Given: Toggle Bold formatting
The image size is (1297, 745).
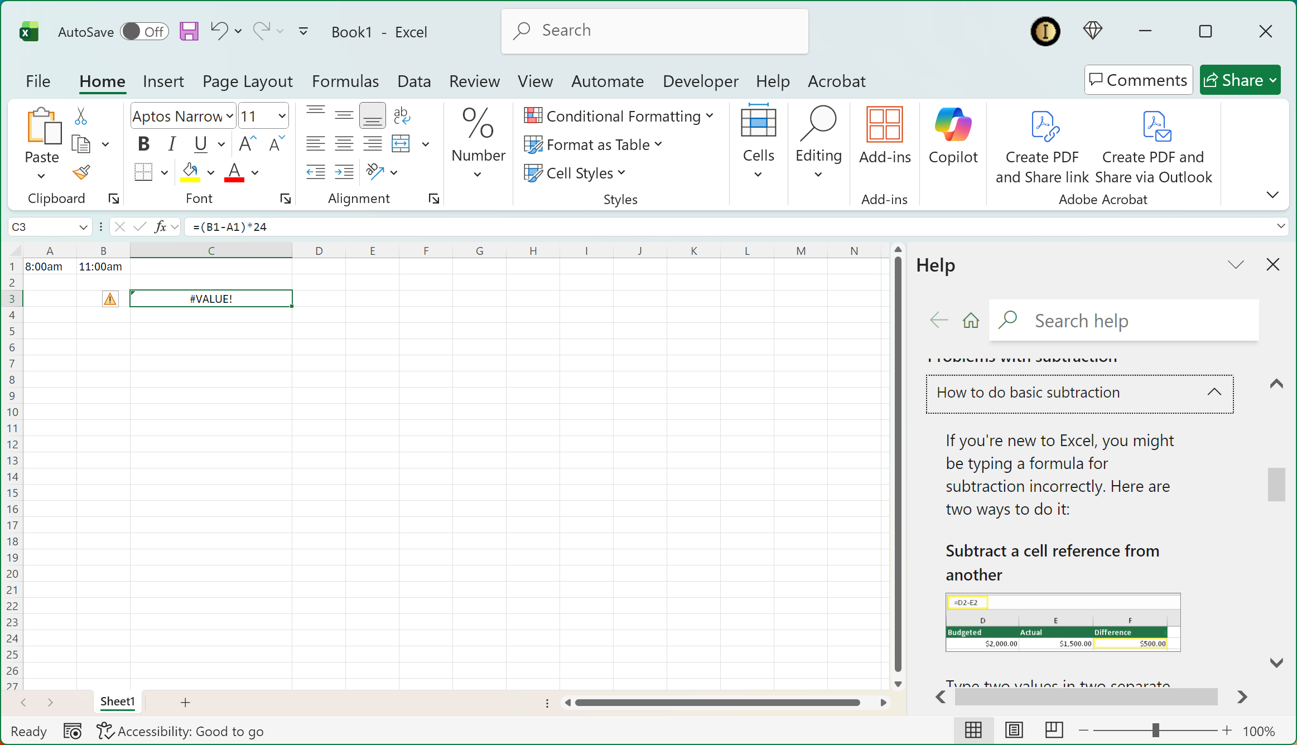Looking at the screenshot, I should point(143,144).
